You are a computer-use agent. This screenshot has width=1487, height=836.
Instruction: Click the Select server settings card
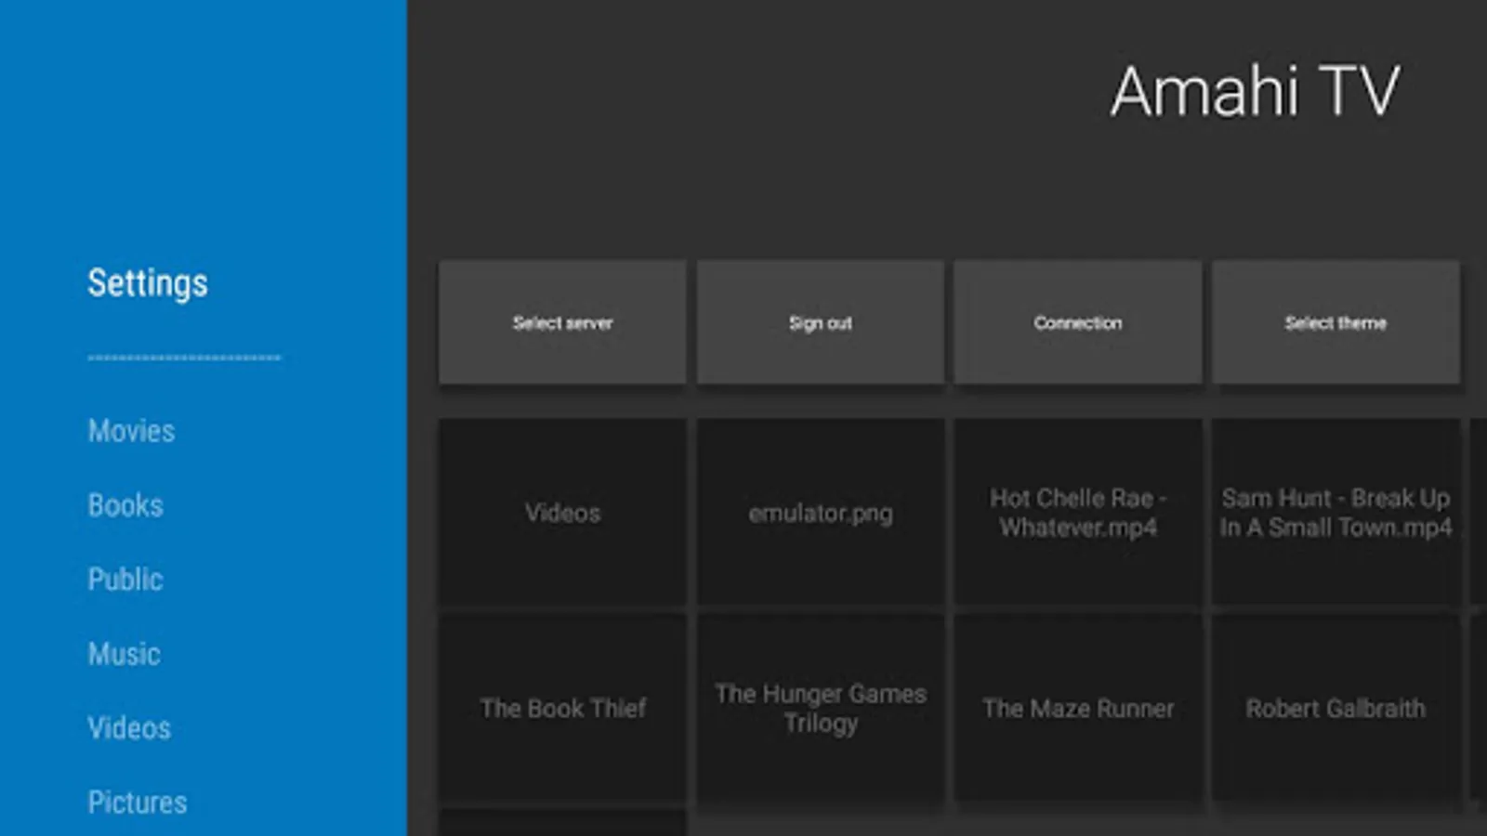click(x=562, y=322)
